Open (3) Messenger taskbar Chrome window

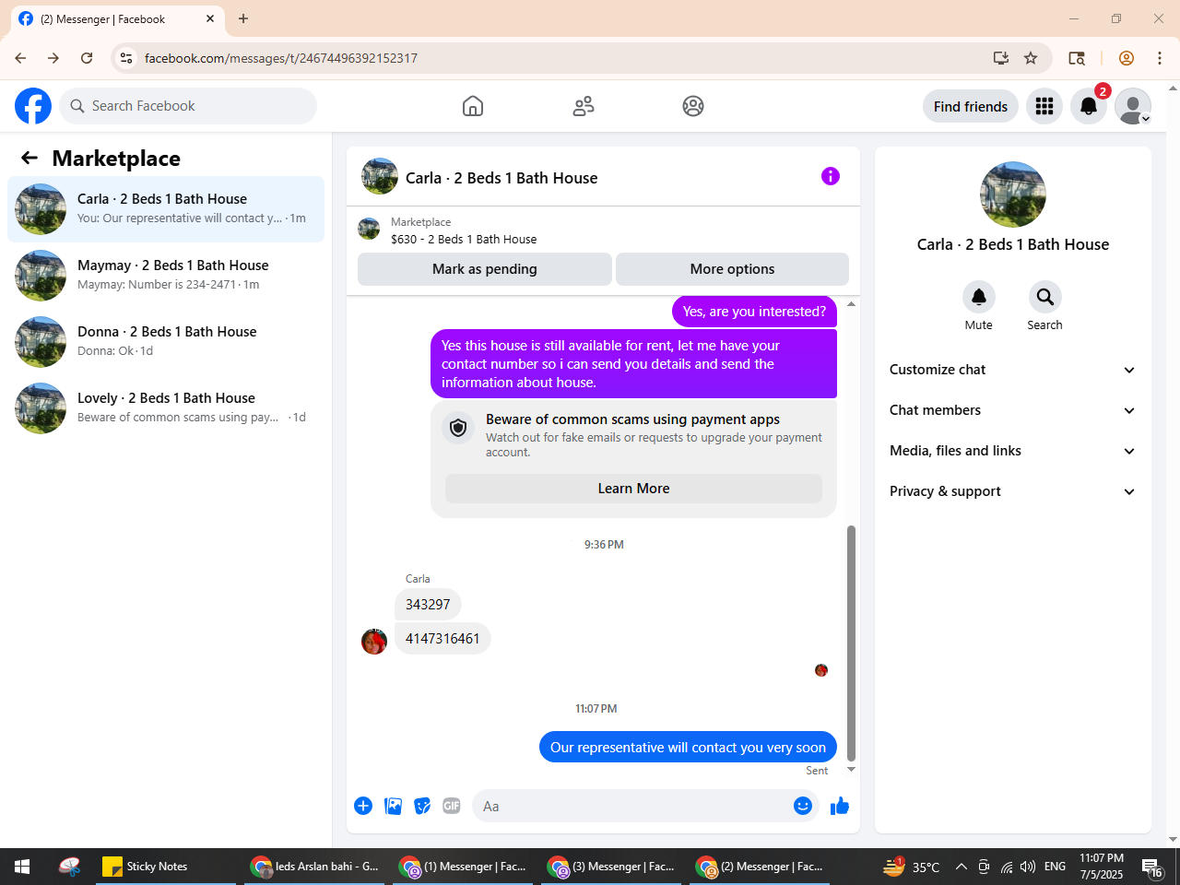[x=612, y=867]
